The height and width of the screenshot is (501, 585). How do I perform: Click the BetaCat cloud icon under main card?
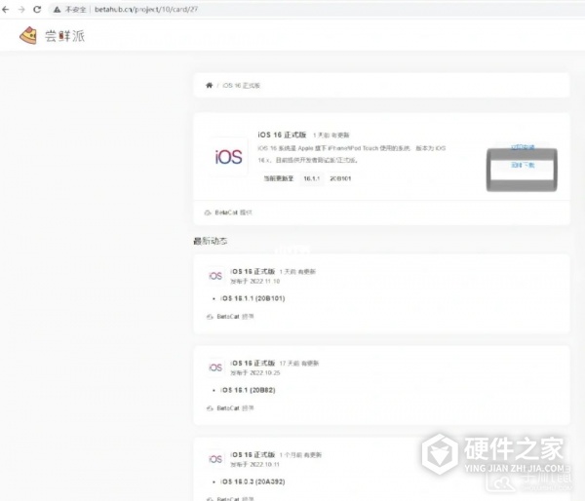point(208,212)
